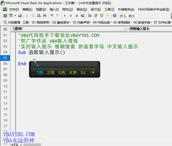
Task: Click line number 05 in the gutter
Action: 5,58
